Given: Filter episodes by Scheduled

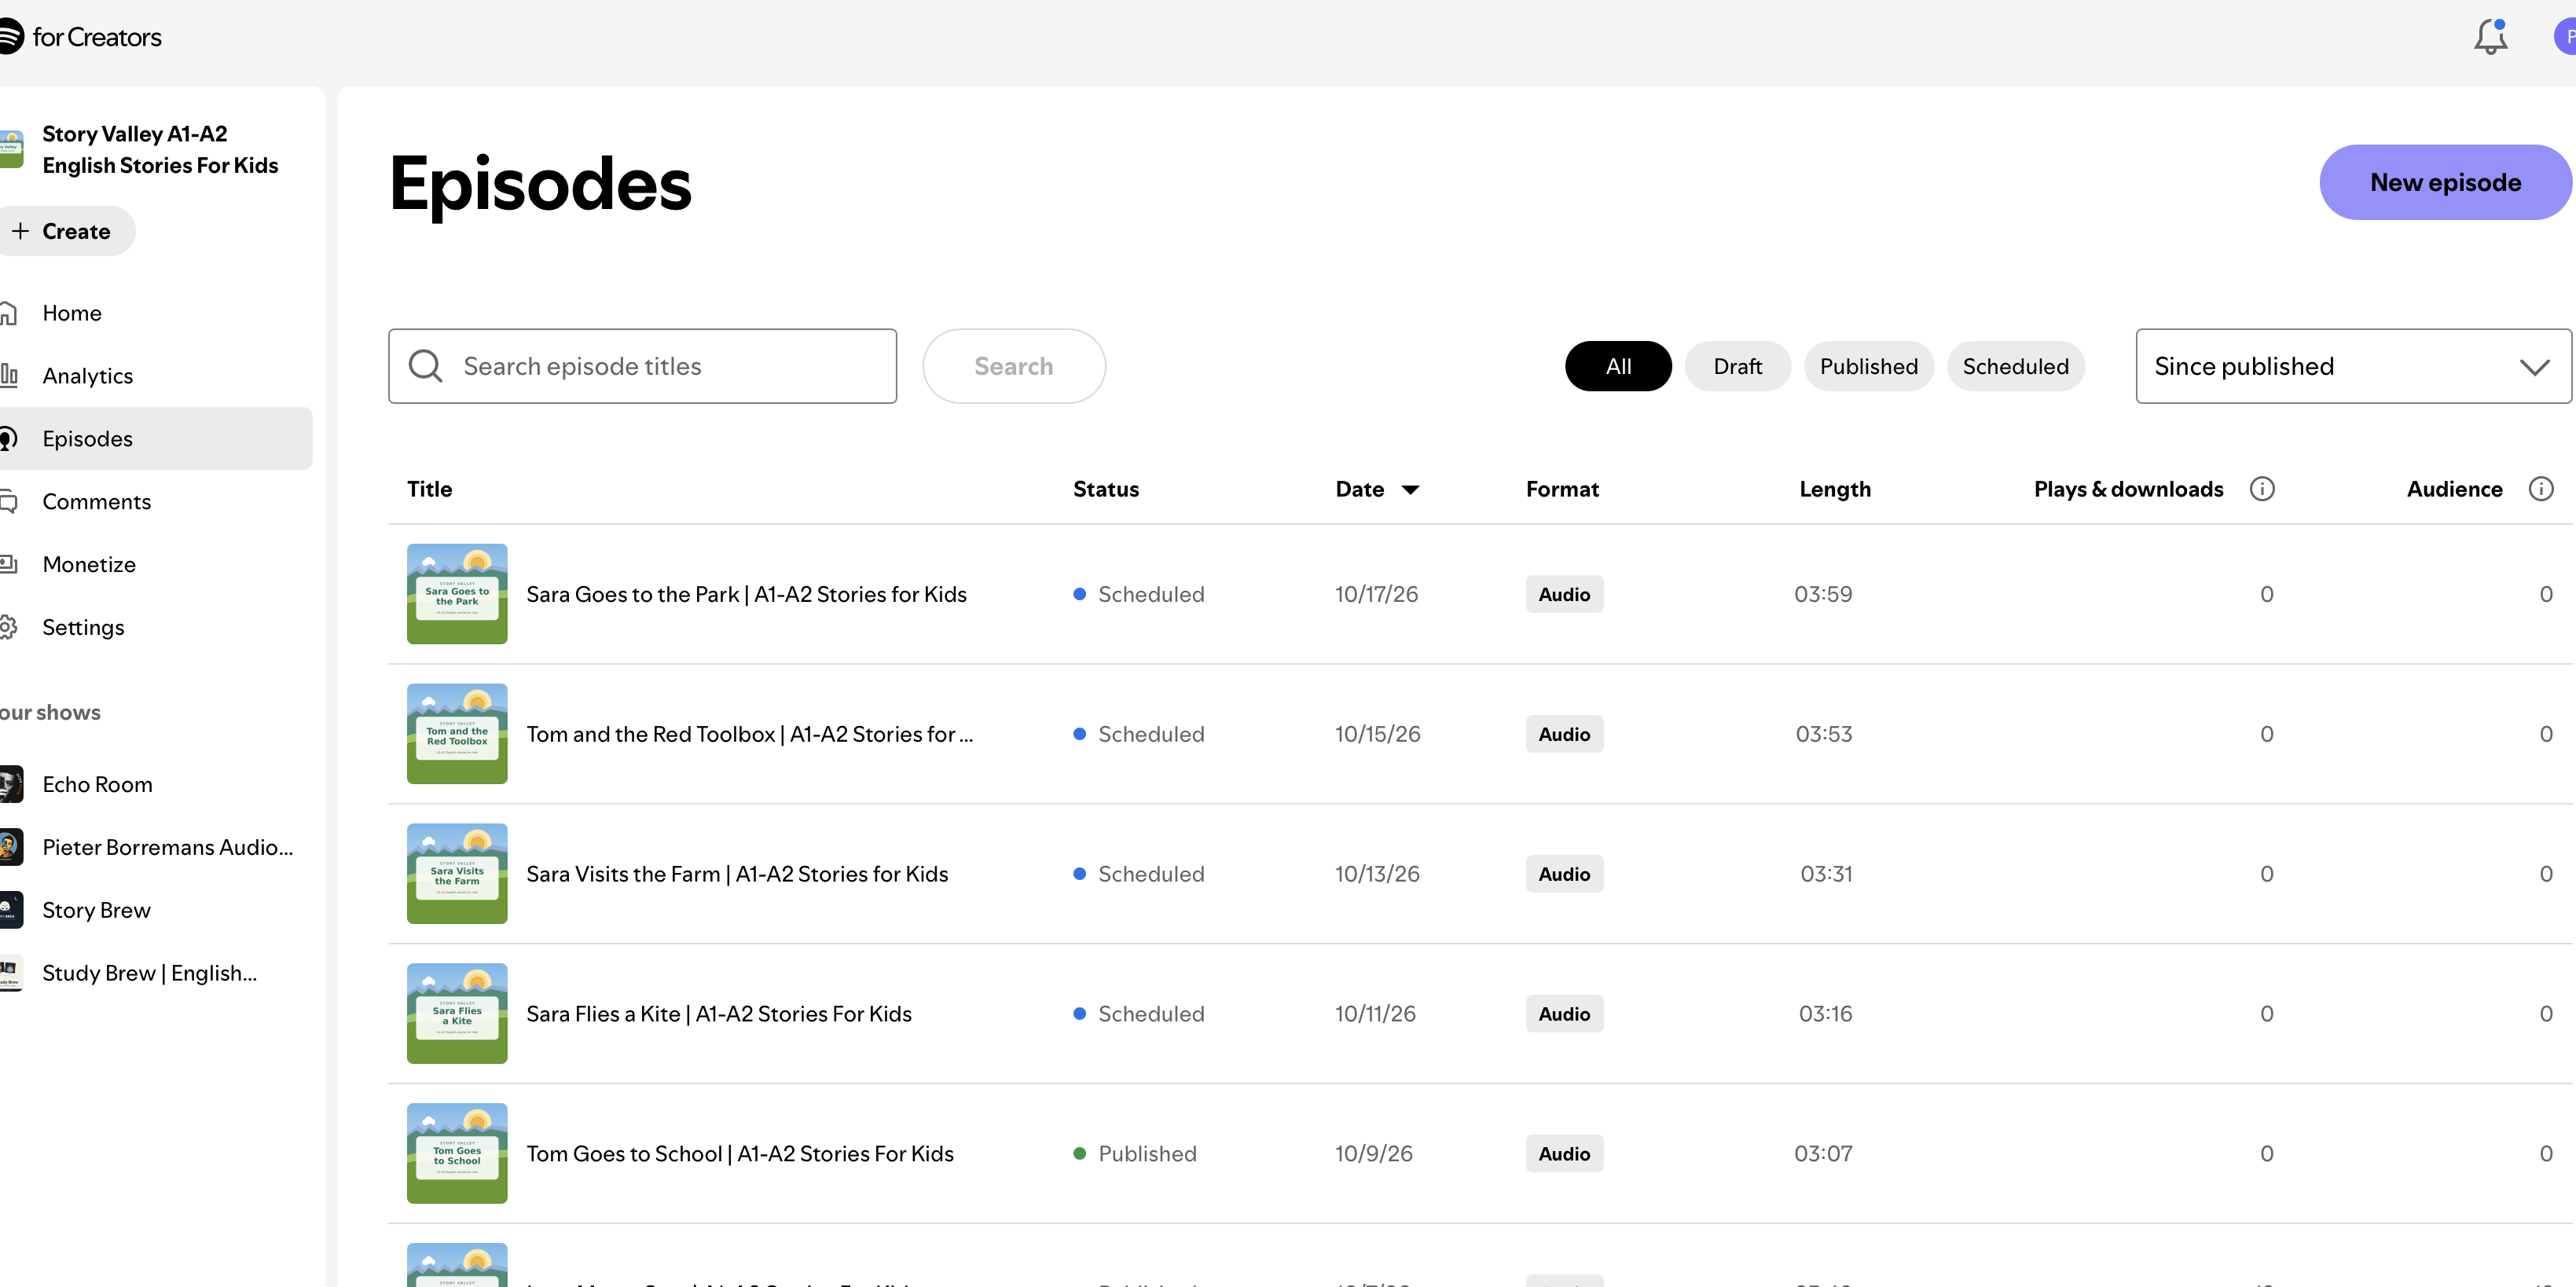Looking at the screenshot, I should tap(2015, 366).
